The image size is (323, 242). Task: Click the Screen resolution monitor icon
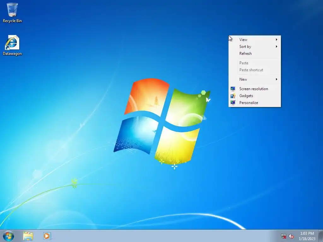pyautogui.click(x=233, y=89)
